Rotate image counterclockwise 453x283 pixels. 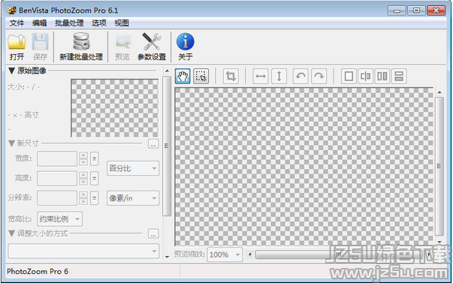pos(300,77)
